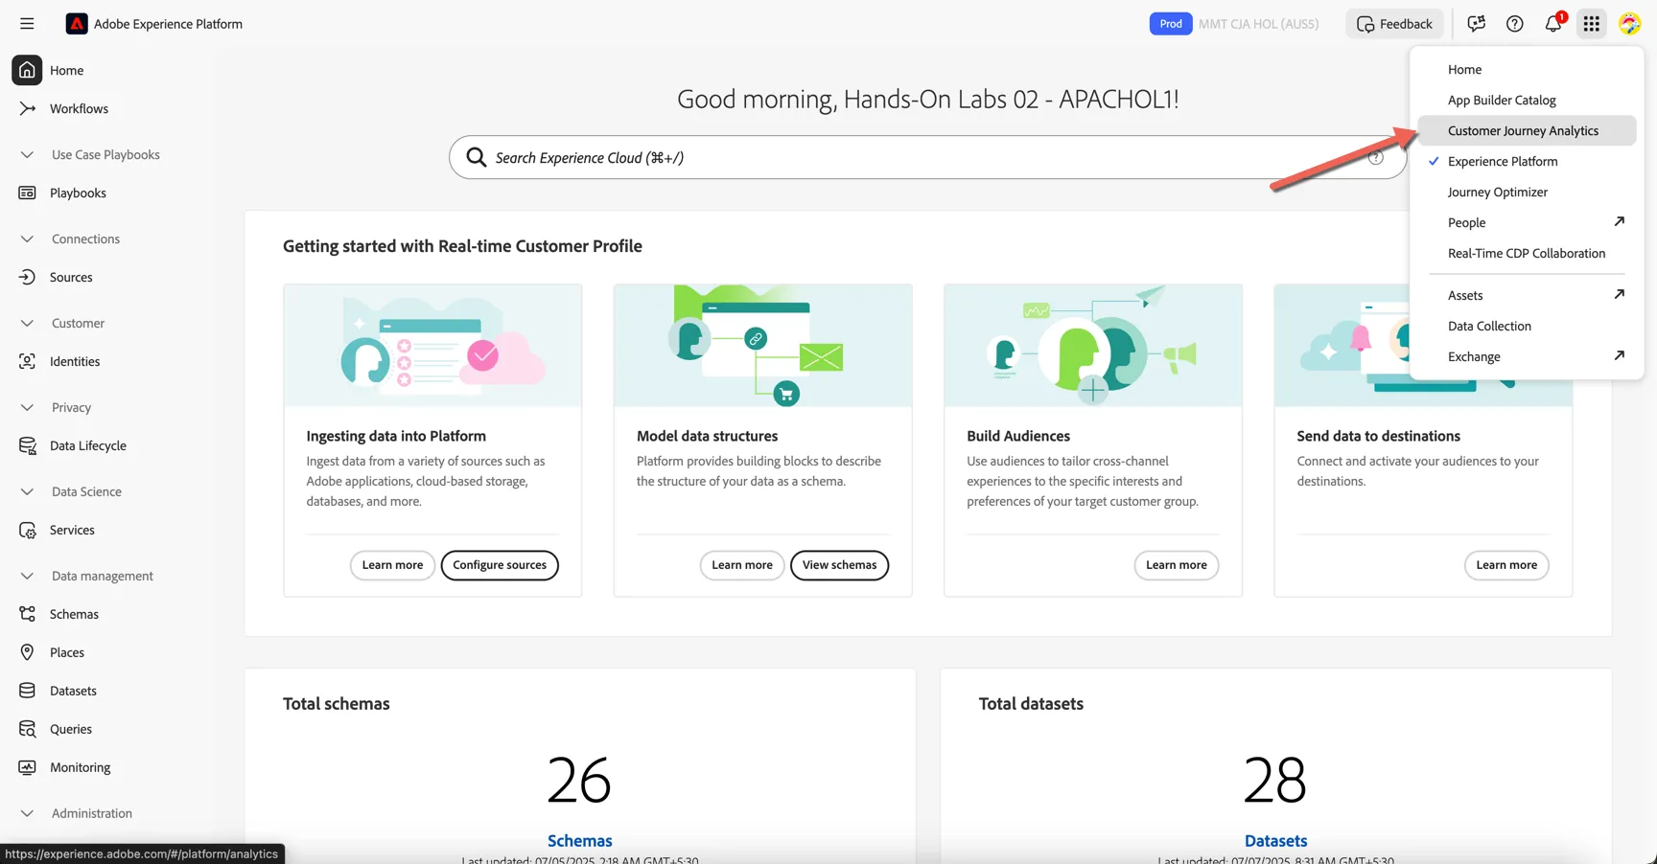
Task: Select Journey Optimizer in app menu
Action: click(1527, 193)
